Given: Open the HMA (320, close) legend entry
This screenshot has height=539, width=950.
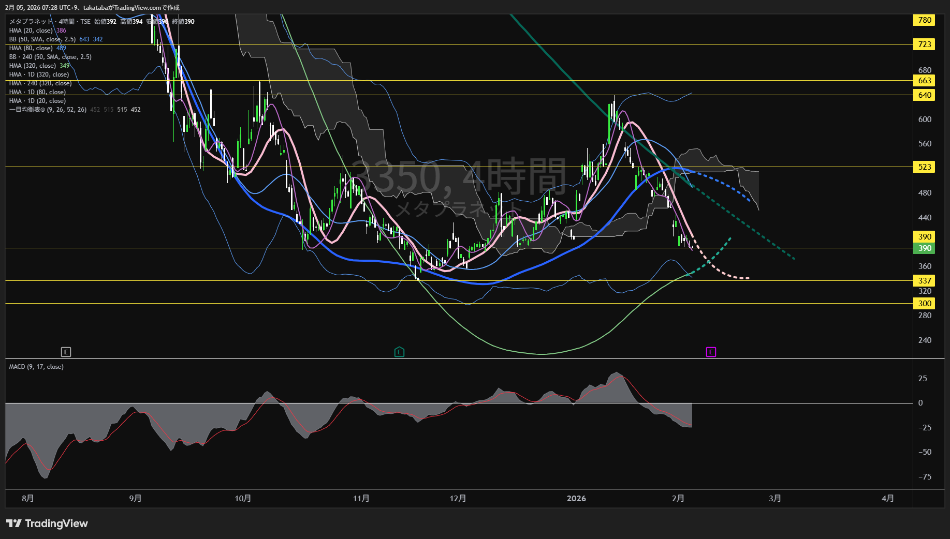Looking at the screenshot, I should 33,66.
